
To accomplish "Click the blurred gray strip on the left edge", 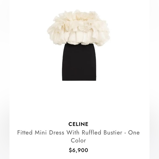I will click(x=5, y=79).
